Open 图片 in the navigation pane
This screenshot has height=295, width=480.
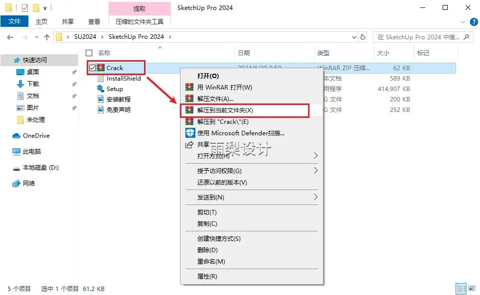(x=33, y=108)
